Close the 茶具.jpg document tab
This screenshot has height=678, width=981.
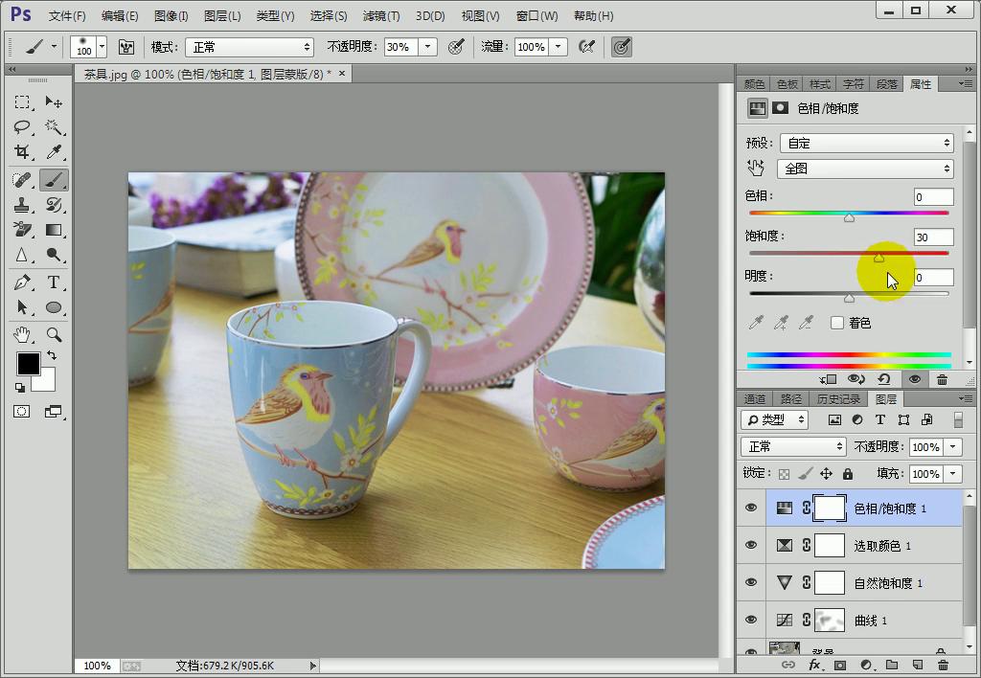tap(343, 73)
